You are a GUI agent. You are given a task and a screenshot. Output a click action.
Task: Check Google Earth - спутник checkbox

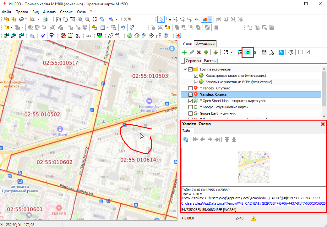click(x=190, y=113)
